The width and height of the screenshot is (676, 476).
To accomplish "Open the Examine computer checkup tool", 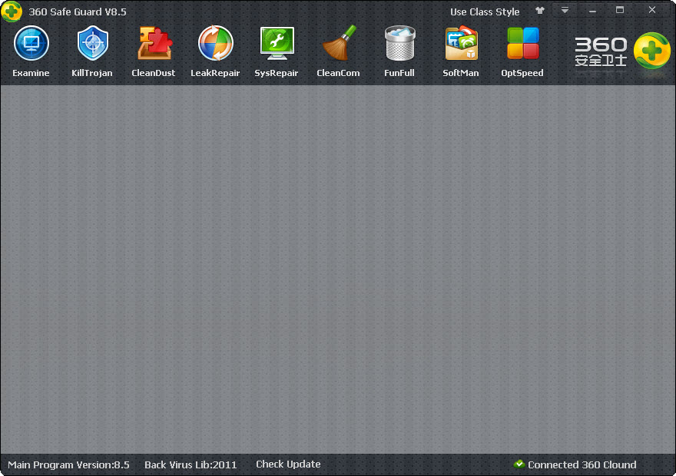I will pyautogui.click(x=31, y=51).
